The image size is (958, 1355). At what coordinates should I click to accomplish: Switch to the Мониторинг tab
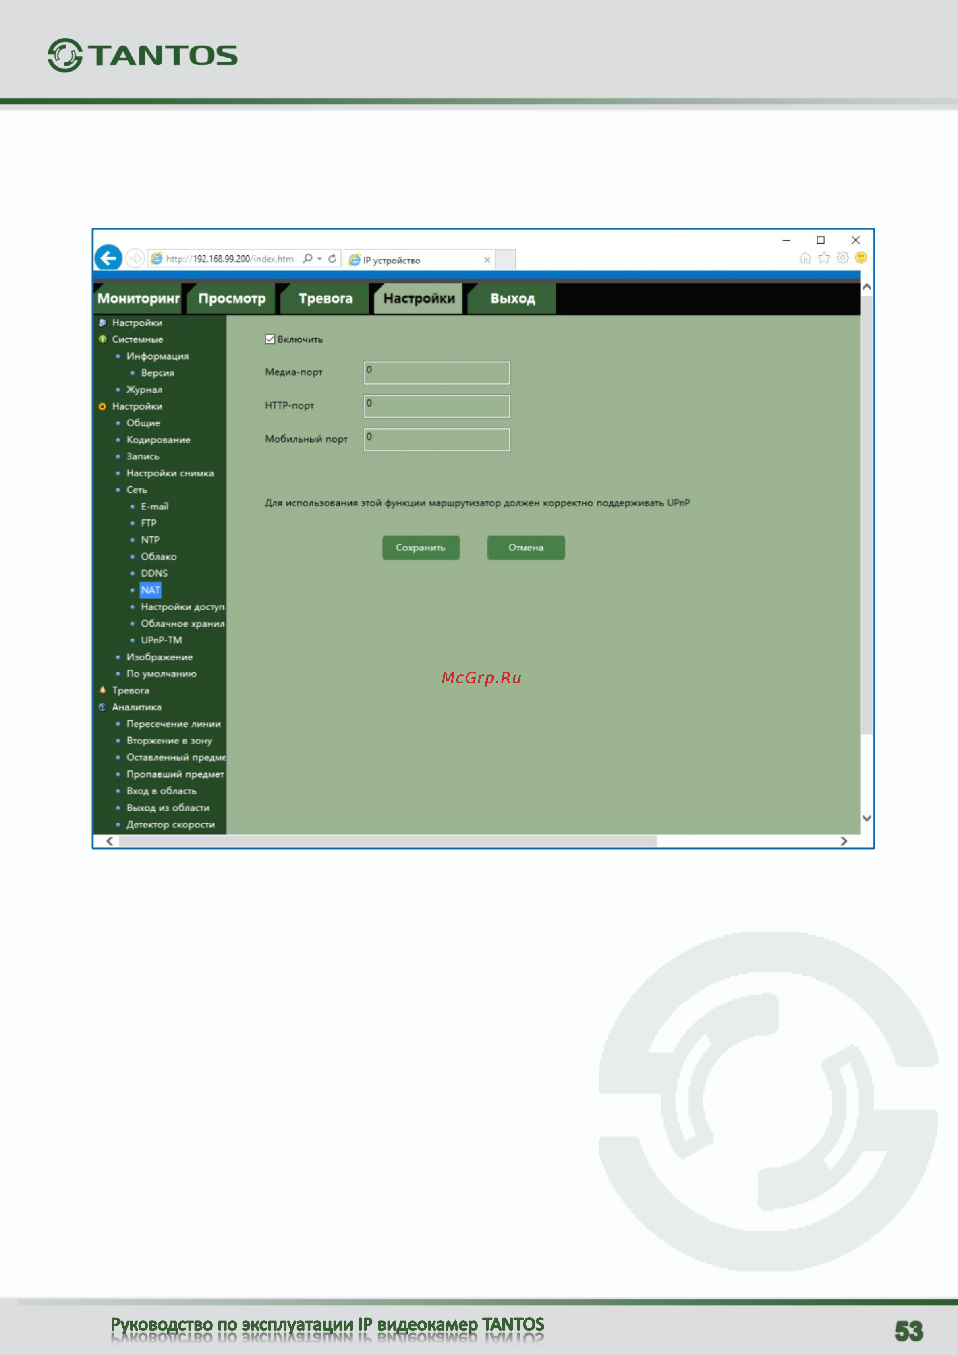pyautogui.click(x=138, y=299)
